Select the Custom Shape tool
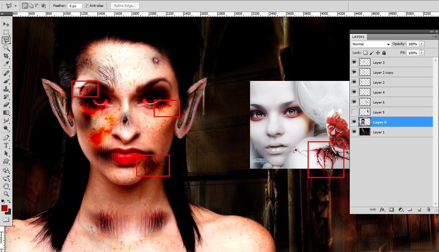The width and height of the screenshot is (439, 252). [x=6, y=161]
